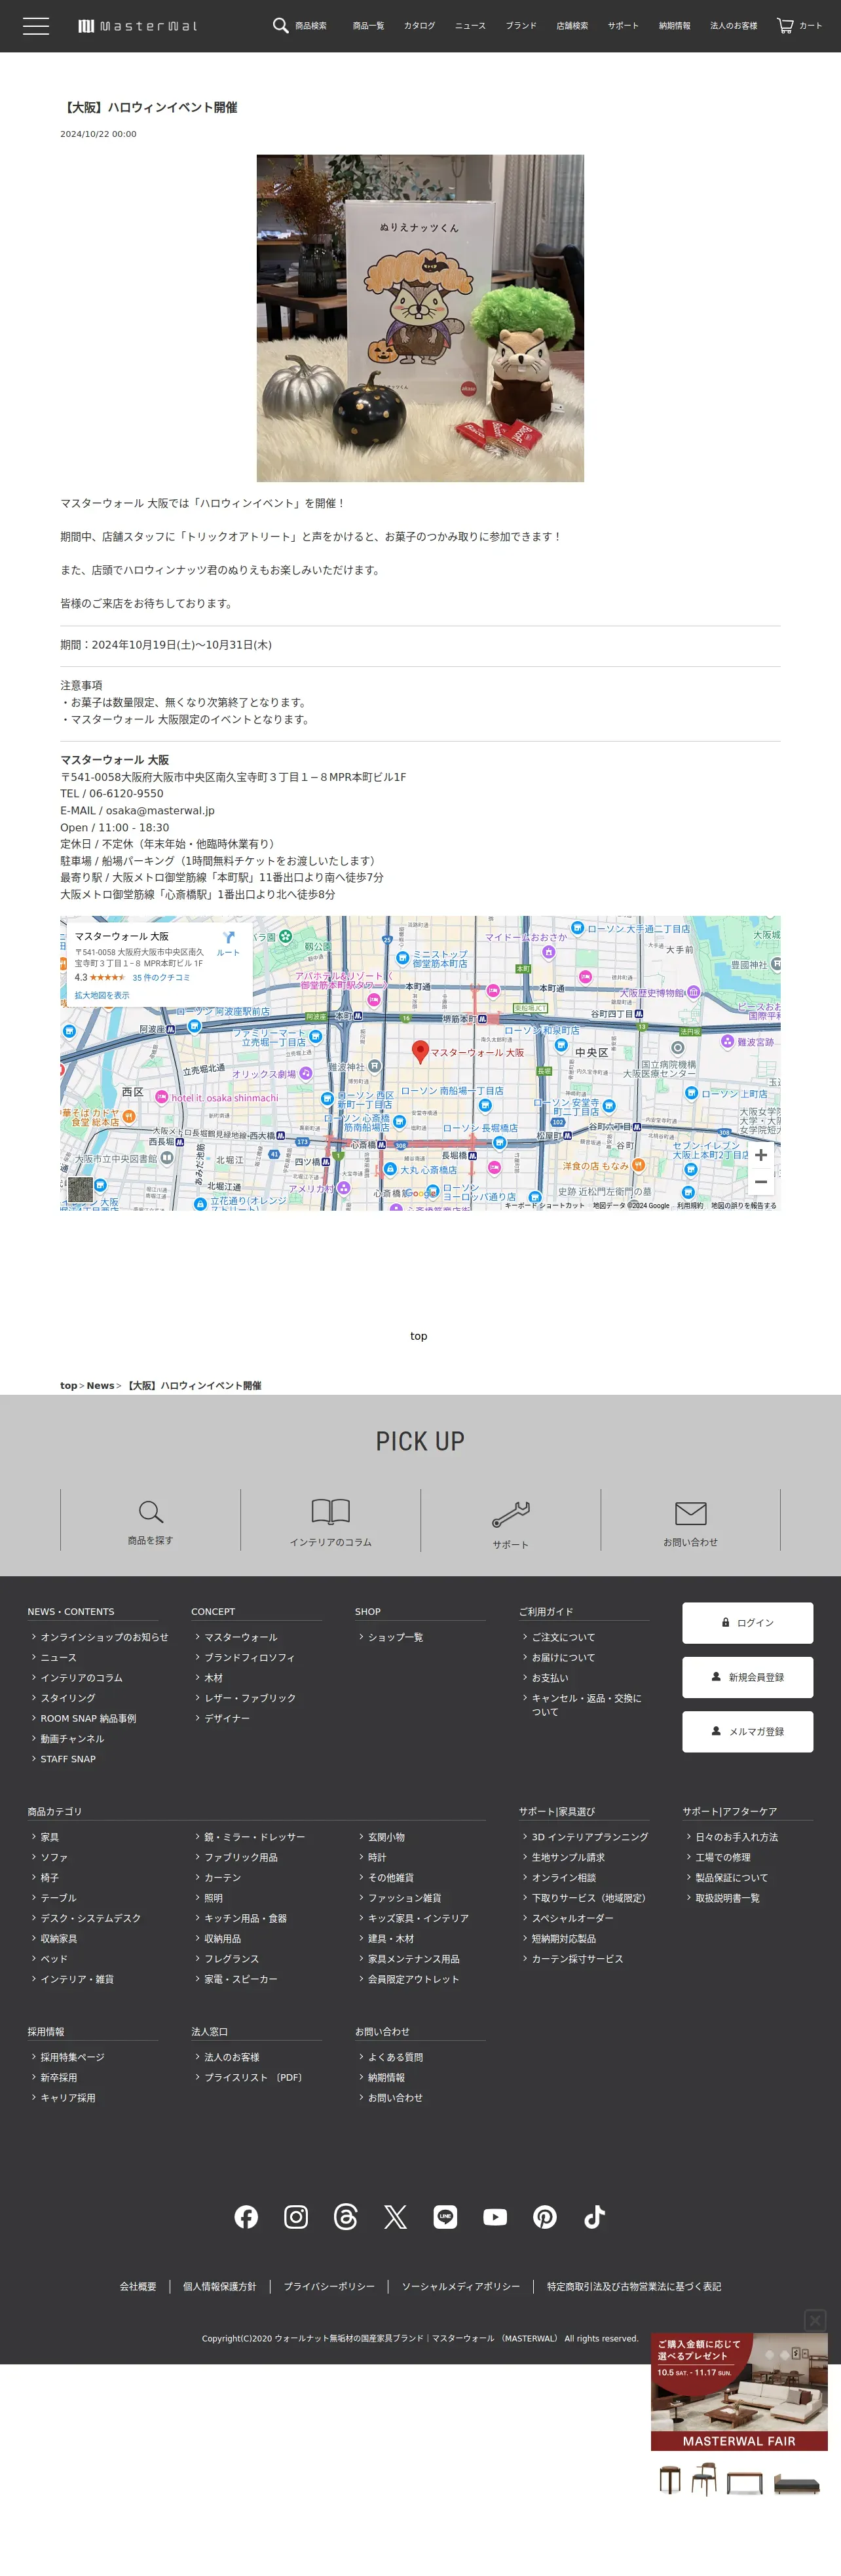Open 会員限定アウトレット footer link
The height and width of the screenshot is (2576, 841).
click(413, 1979)
